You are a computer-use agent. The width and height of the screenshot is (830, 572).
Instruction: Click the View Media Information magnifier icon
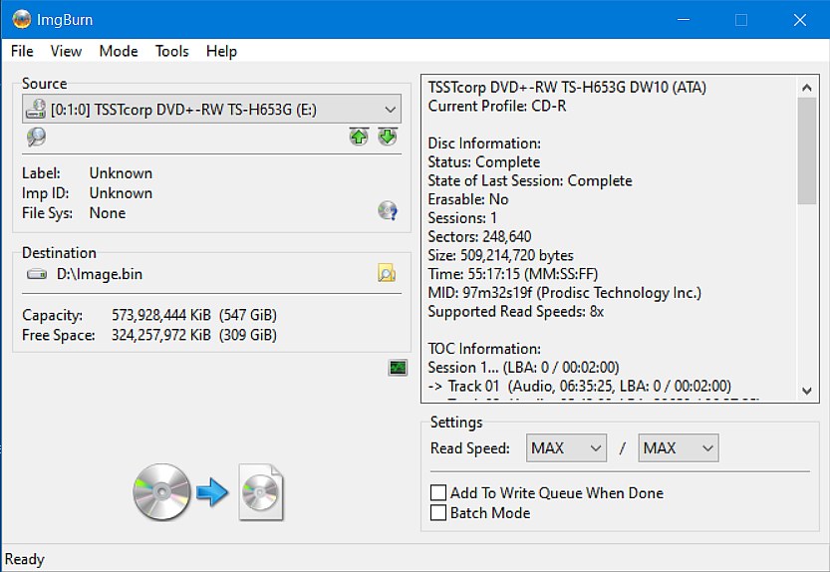(36, 137)
